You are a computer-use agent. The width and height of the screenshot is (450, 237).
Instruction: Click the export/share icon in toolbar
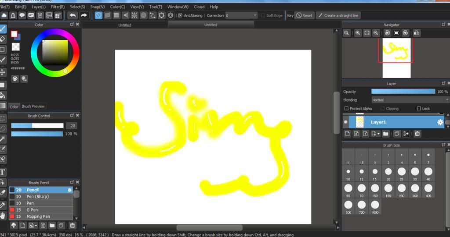(13, 15)
